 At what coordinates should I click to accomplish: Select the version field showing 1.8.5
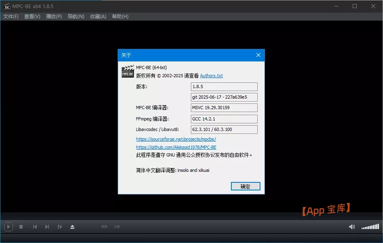pyautogui.click(x=224, y=87)
